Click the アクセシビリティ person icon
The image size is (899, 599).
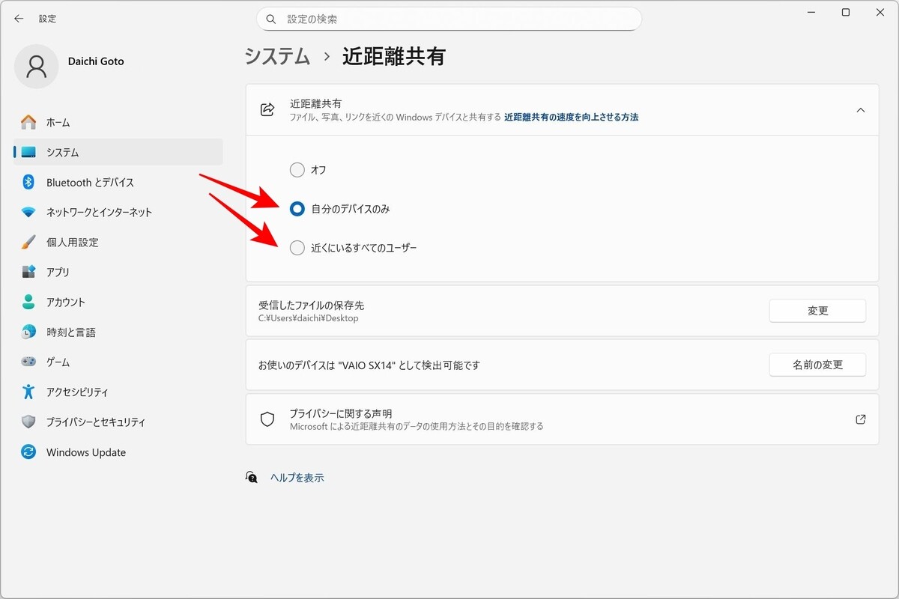tap(28, 392)
